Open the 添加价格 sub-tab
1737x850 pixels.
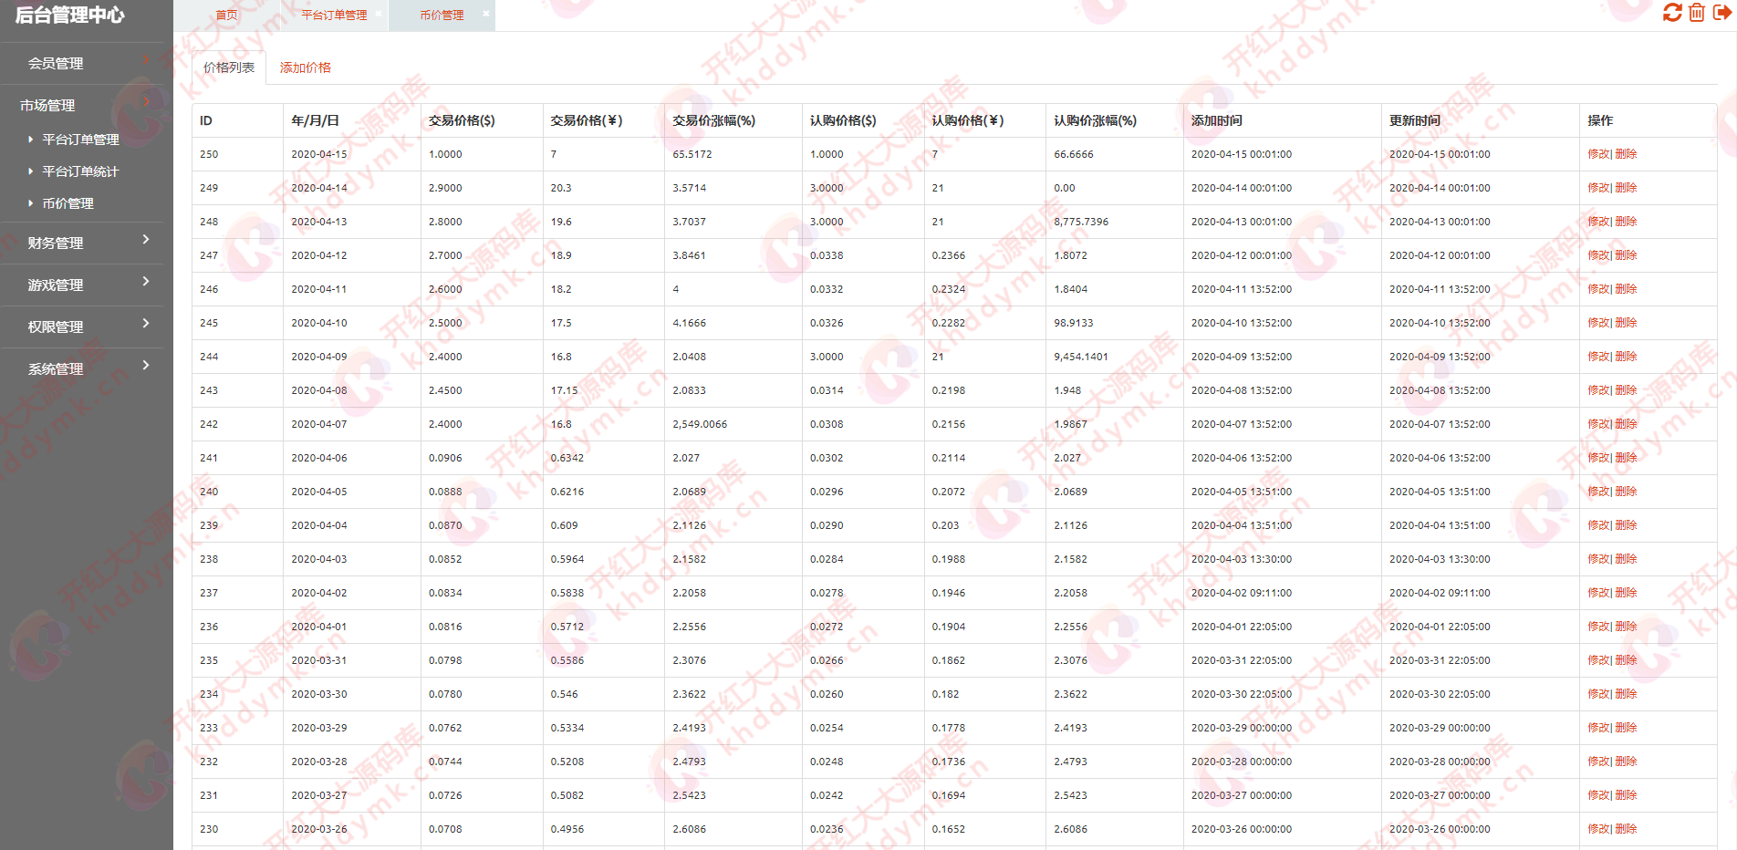pos(306,67)
